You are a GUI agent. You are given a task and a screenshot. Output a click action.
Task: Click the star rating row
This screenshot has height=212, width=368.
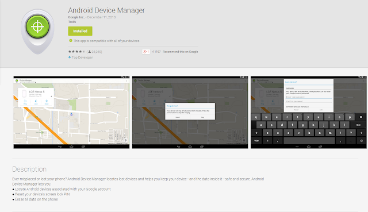click(x=76, y=52)
